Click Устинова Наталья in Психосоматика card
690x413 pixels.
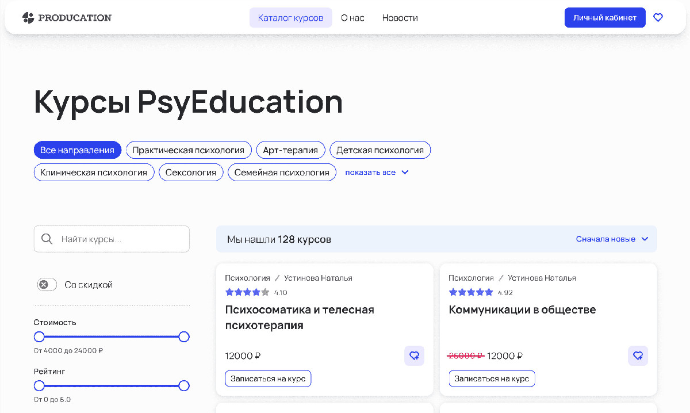coord(318,278)
